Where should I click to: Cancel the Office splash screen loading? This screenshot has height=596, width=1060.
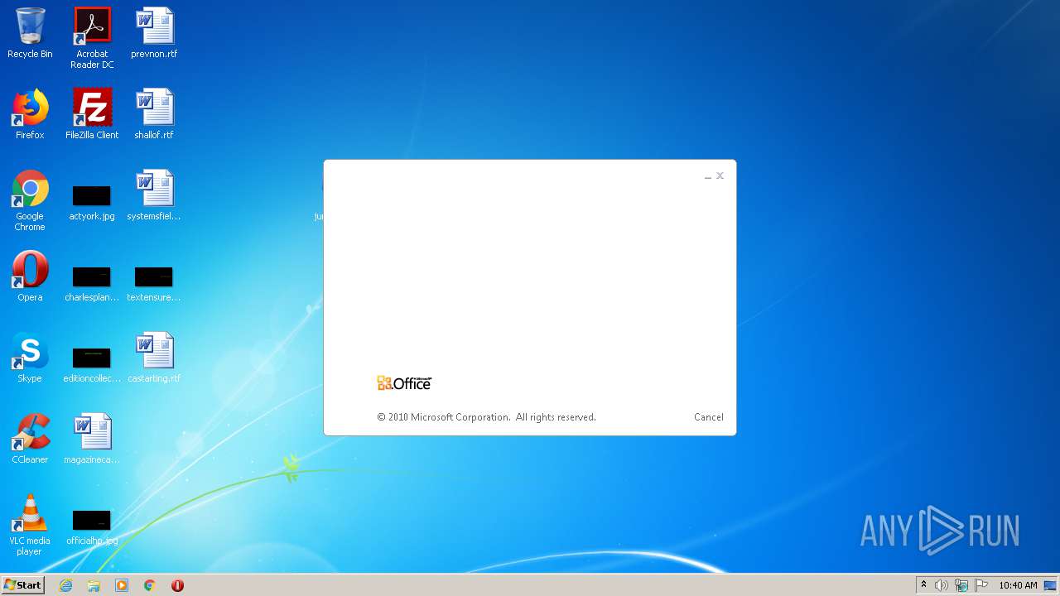709,417
